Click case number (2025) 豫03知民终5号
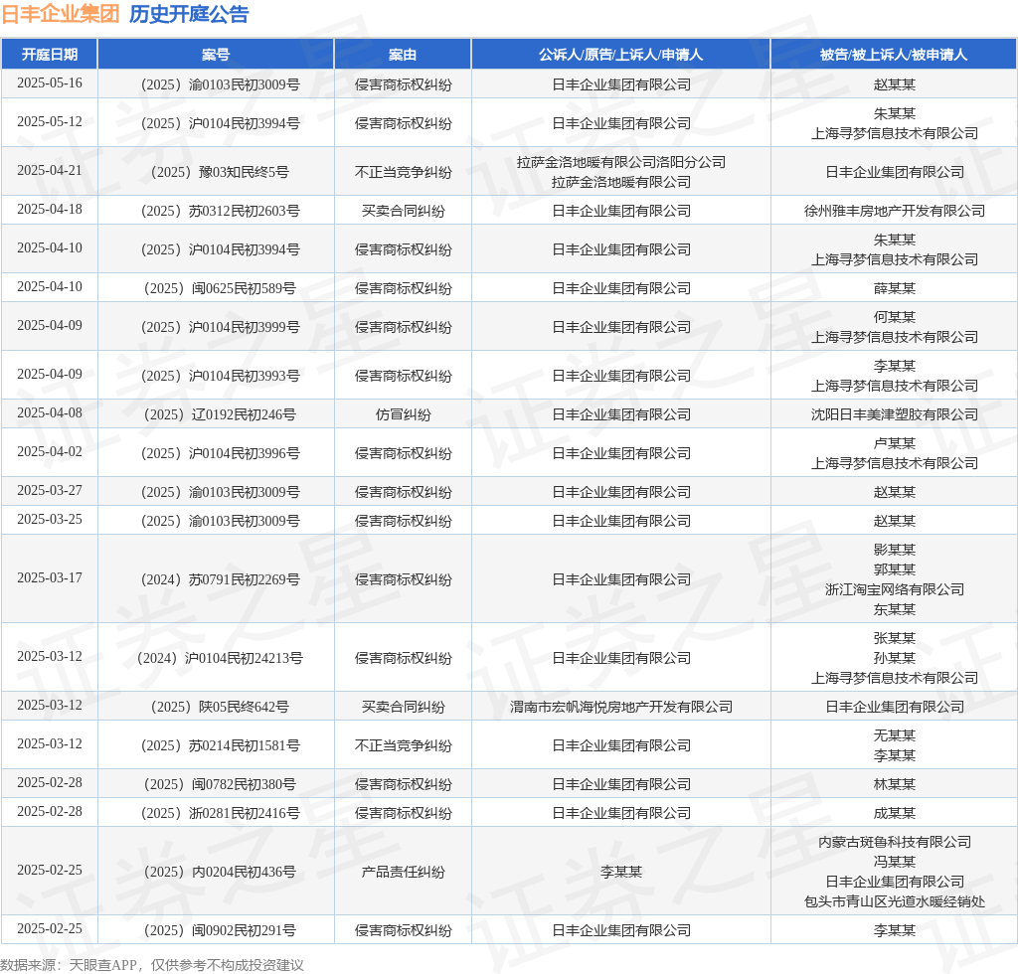Viewport: 1018px width, 974px height. pyautogui.click(x=220, y=172)
